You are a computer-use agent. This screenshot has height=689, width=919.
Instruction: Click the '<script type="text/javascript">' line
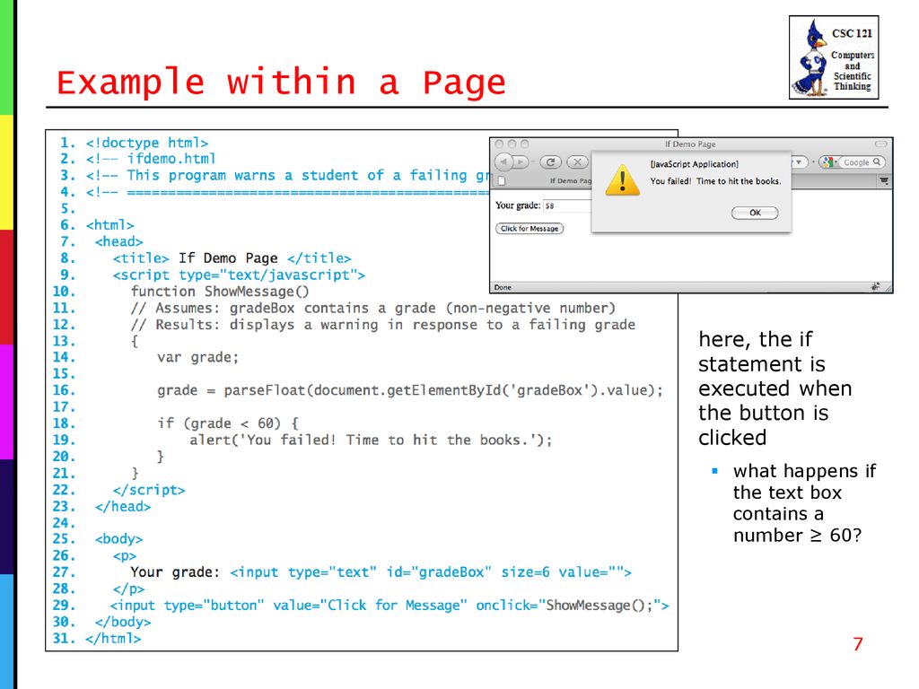click(x=239, y=275)
